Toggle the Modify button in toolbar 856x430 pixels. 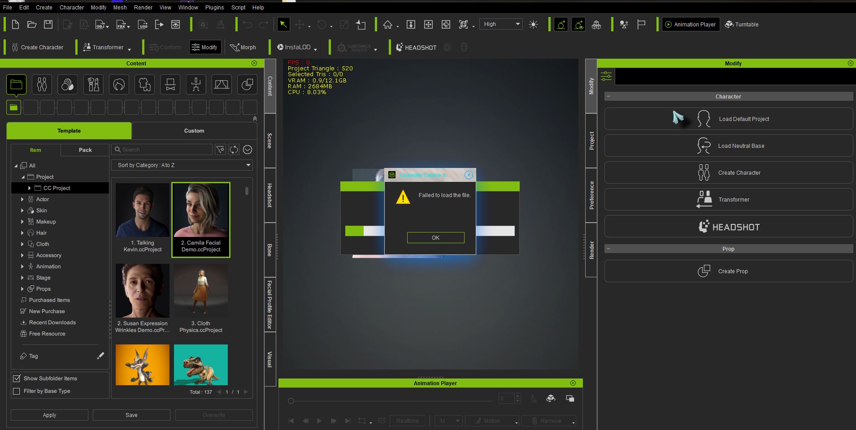pos(205,47)
